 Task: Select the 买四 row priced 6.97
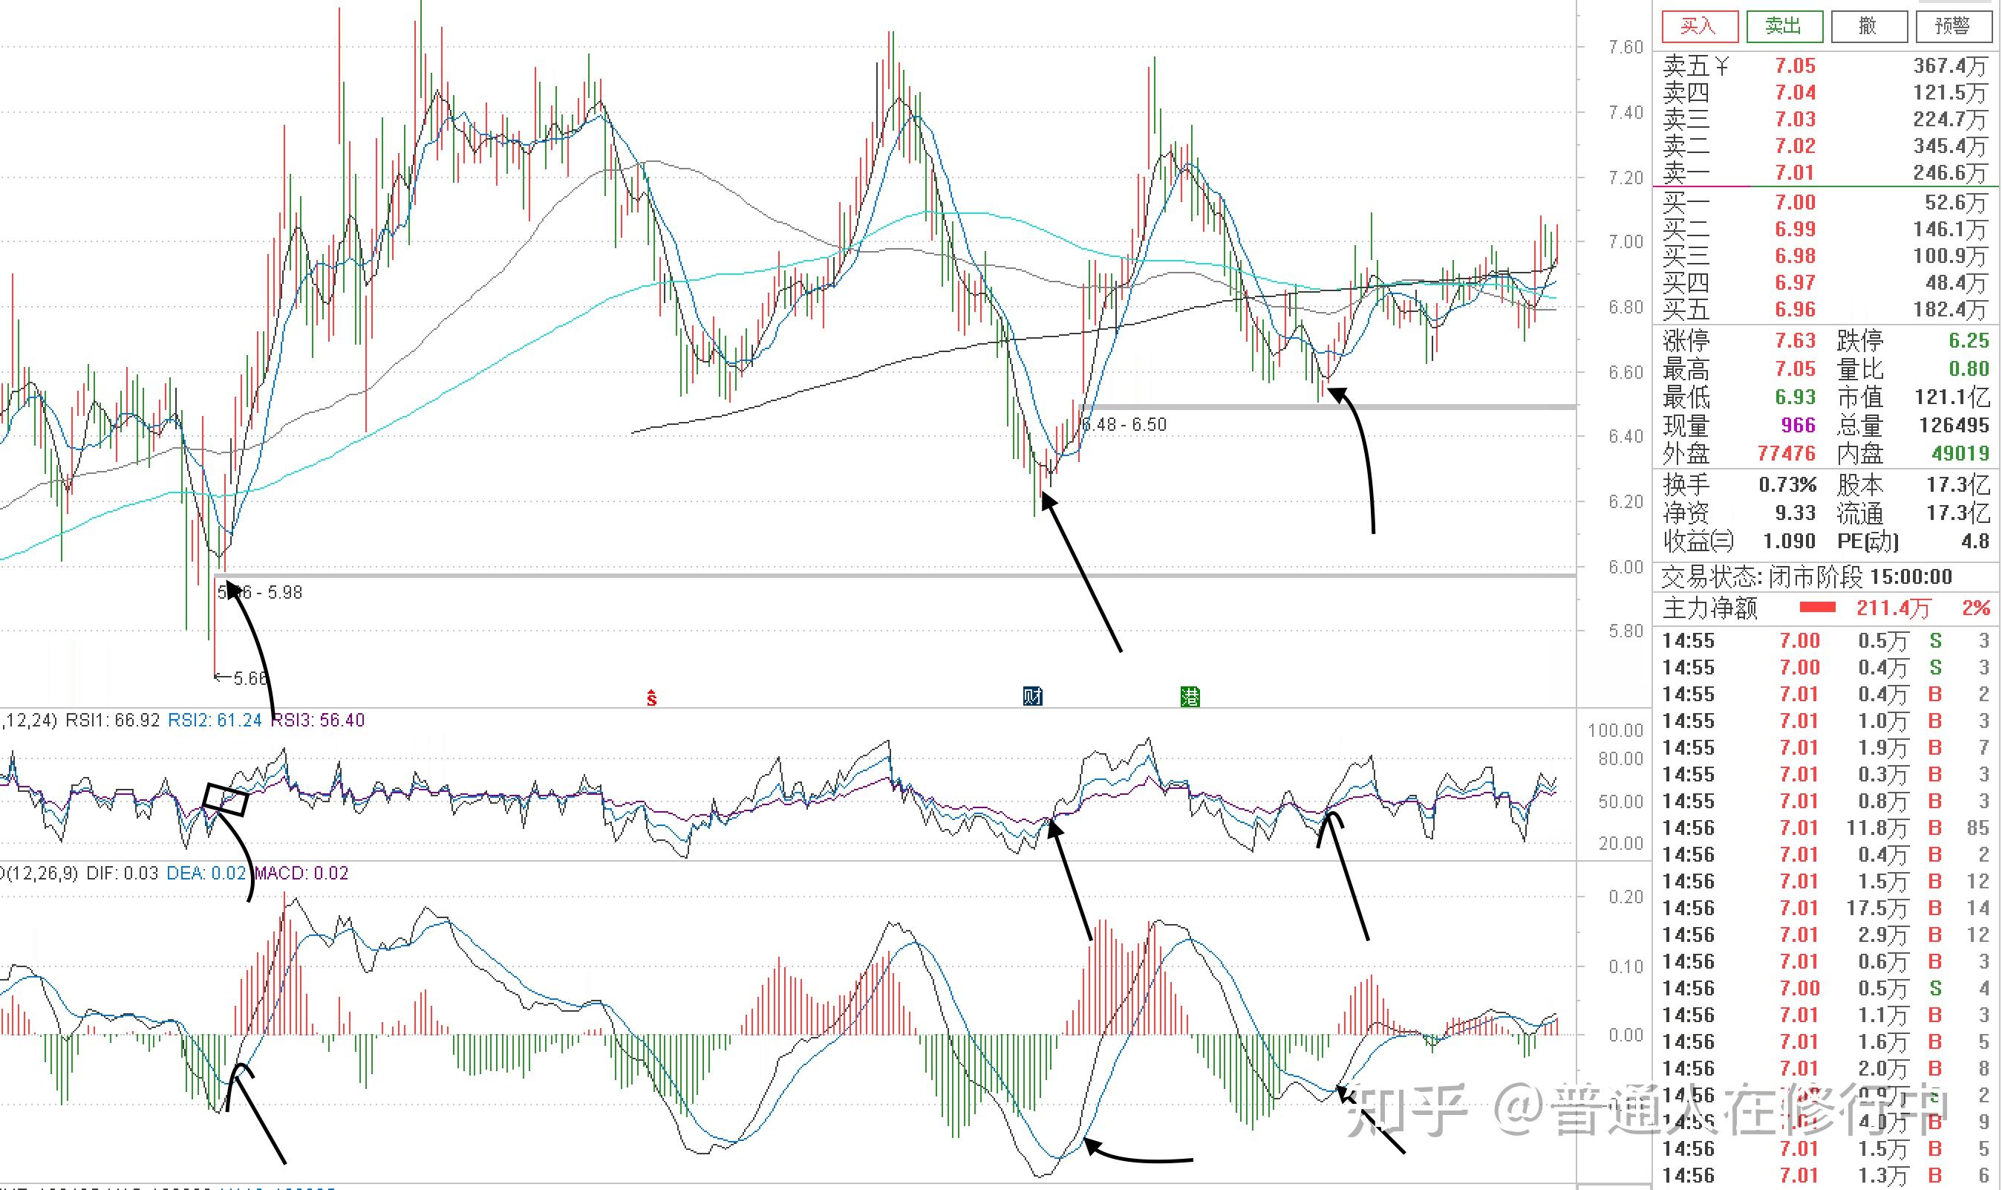[x=1826, y=282]
